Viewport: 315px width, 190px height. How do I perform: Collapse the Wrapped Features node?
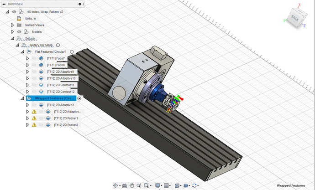click(22, 98)
